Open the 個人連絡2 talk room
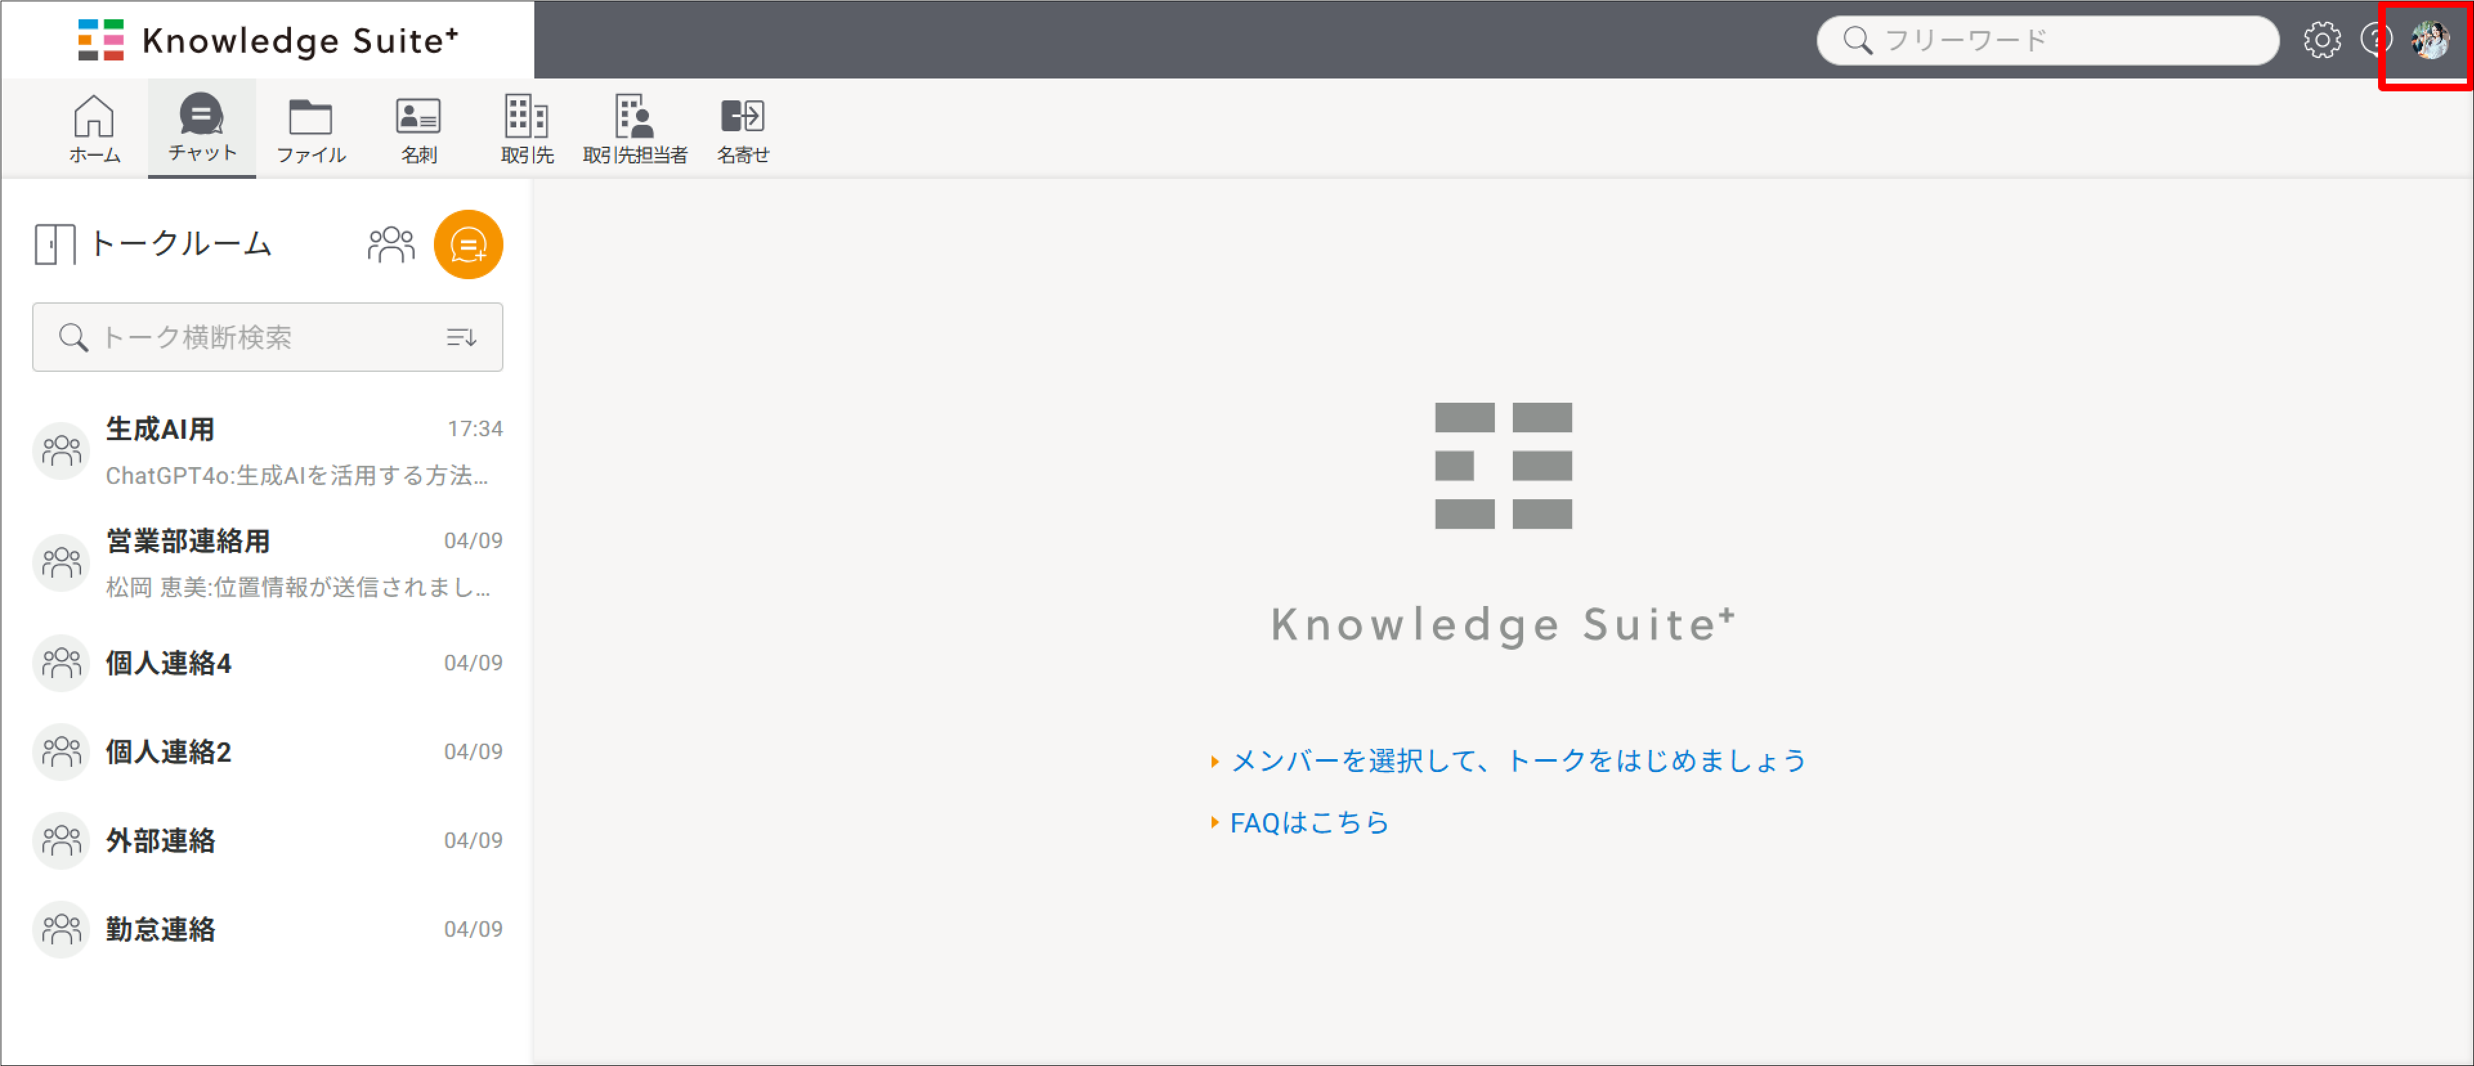This screenshot has width=2474, height=1066. pyautogui.click(x=267, y=751)
